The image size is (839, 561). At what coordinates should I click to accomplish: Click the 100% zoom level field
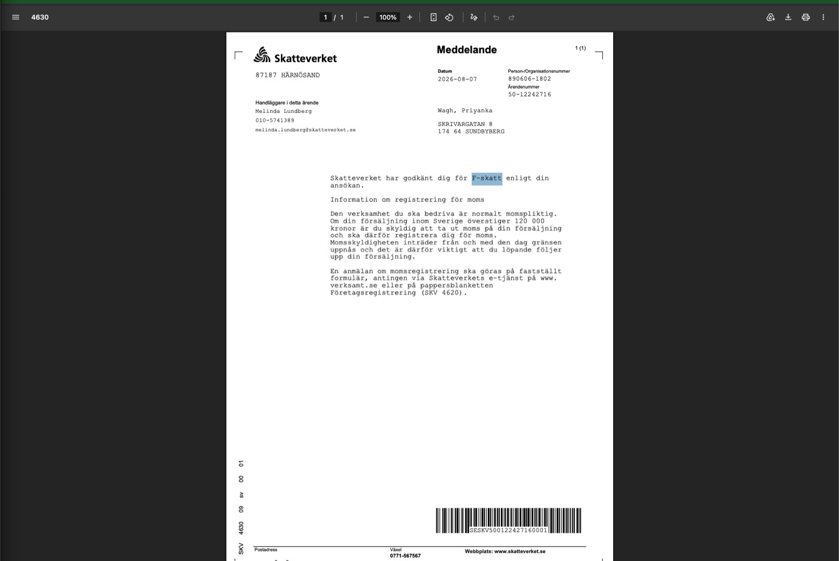pos(388,17)
